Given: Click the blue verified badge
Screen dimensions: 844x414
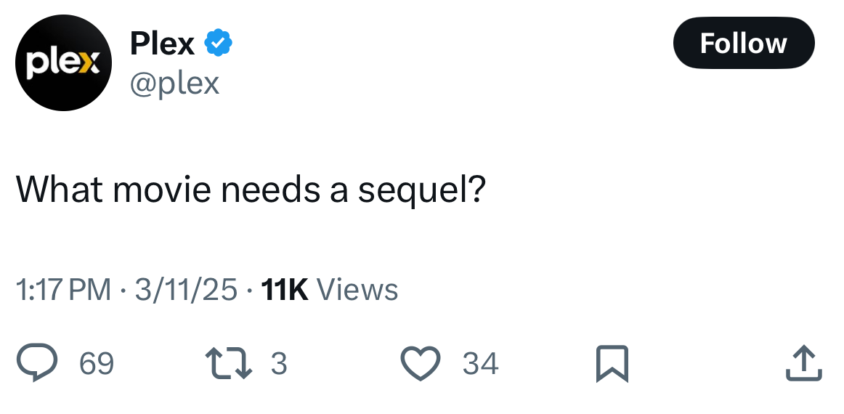Looking at the screenshot, I should click(x=218, y=44).
